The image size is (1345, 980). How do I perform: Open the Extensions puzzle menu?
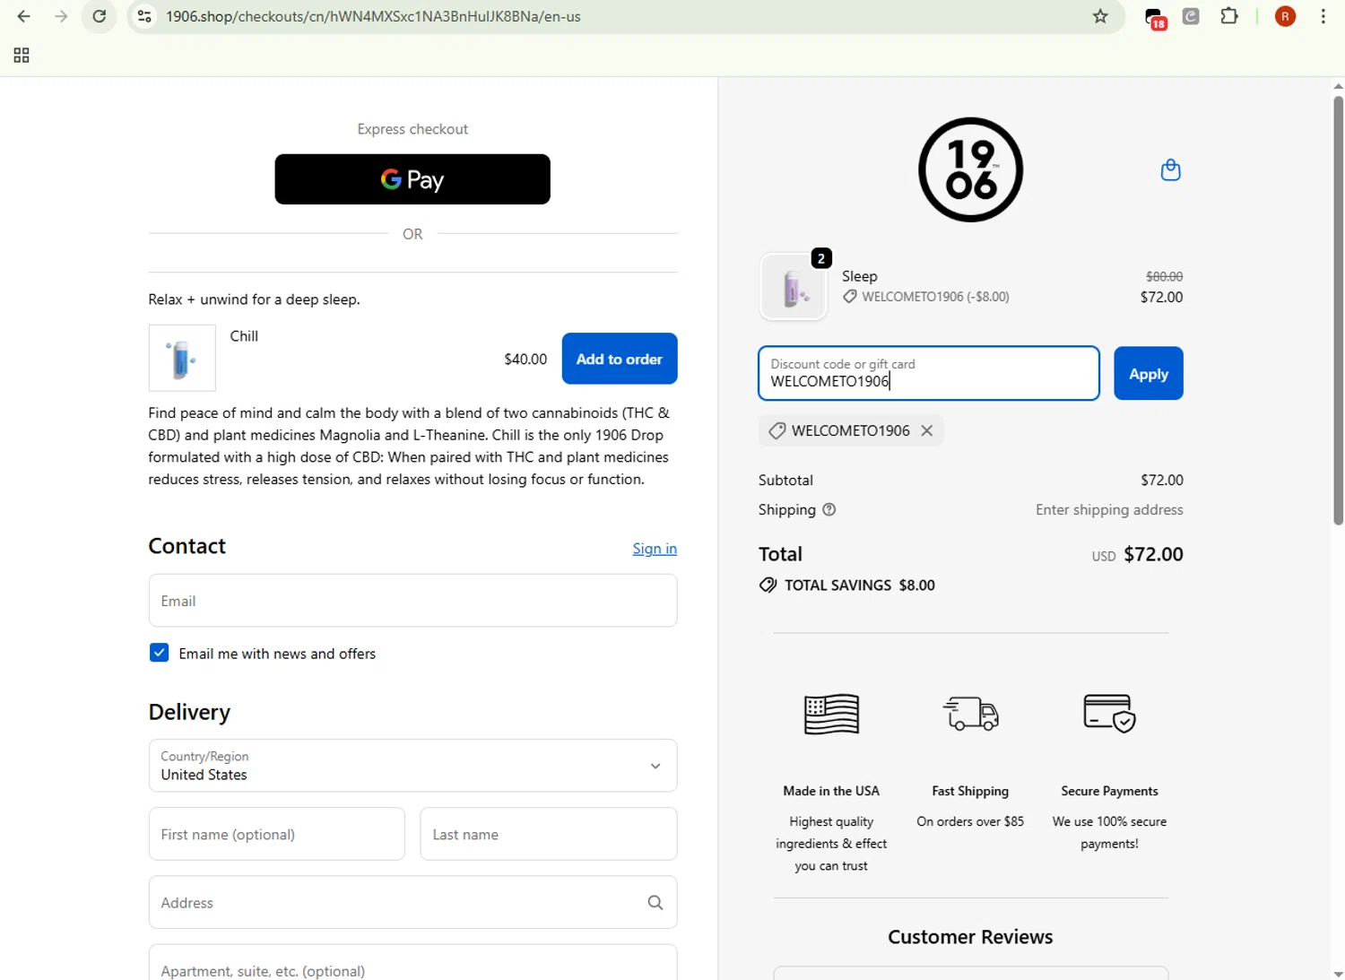(x=1229, y=16)
